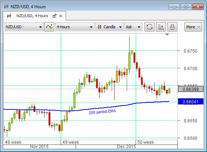Close the NZD/USD chart window
Image resolution: width=207 pixels, height=152 pixels.
(198, 6)
